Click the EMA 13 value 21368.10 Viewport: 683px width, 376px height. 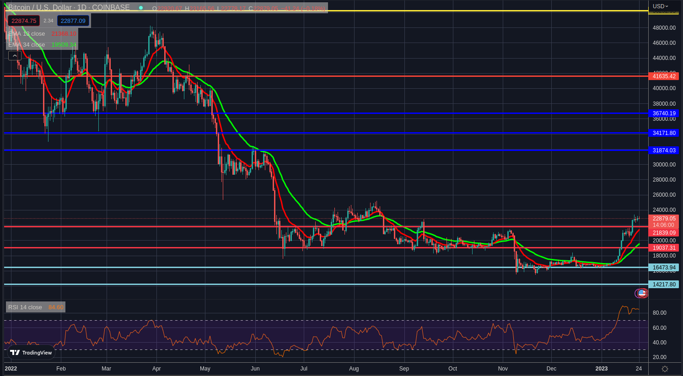click(x=64, y=34)
